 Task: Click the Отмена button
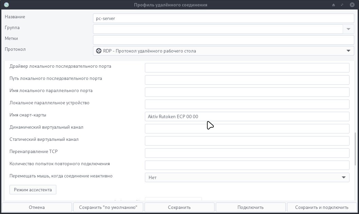pyautogui.click(x=37, y=207)
